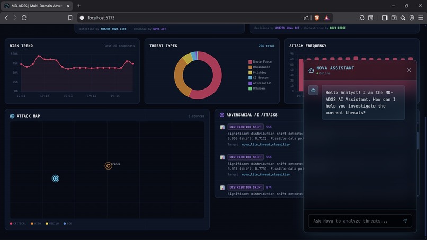427x240 pixels.
Task: Click the site information icon
Action: (x=82, y=17)
